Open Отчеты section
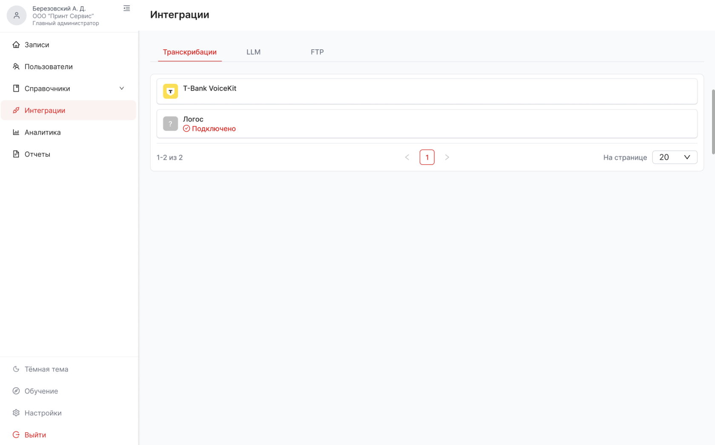715x445 pixels. [x=69, y=154]
